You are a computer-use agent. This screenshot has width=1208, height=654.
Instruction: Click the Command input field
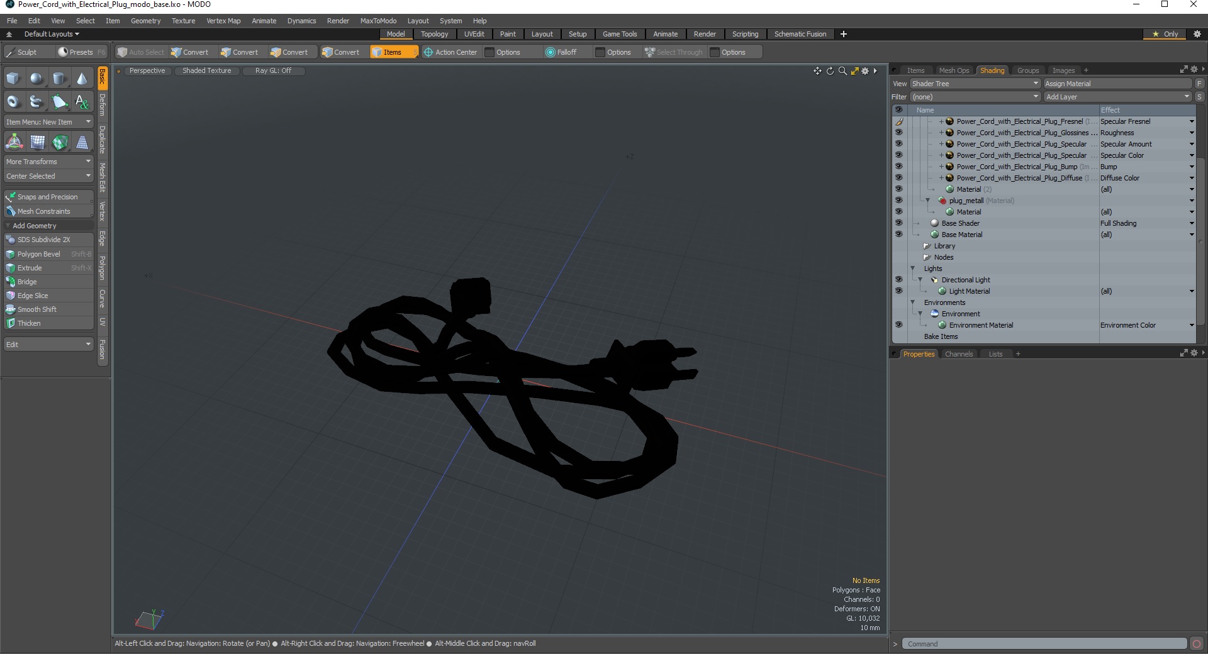[x=1044, y=644]
